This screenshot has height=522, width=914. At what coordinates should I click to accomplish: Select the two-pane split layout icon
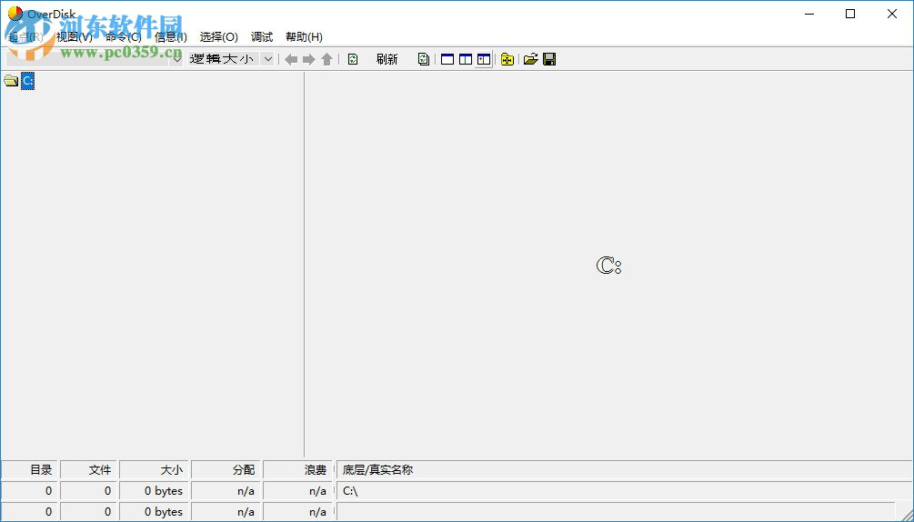tap(465, 59)
